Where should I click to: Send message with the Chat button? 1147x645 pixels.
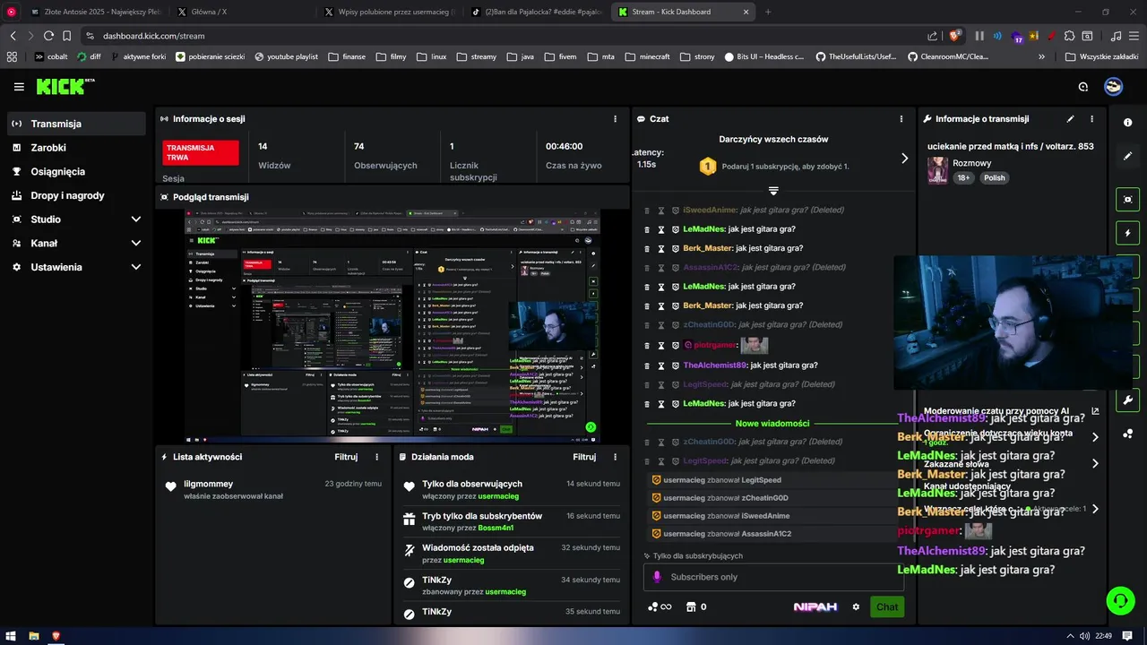[887, 606]
